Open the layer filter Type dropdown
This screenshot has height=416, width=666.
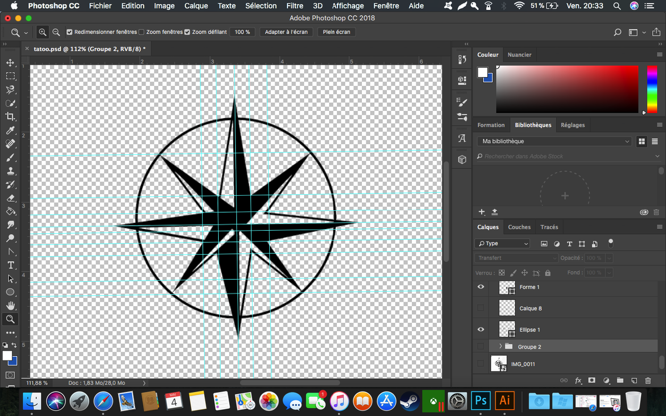[x=502, y=243]
